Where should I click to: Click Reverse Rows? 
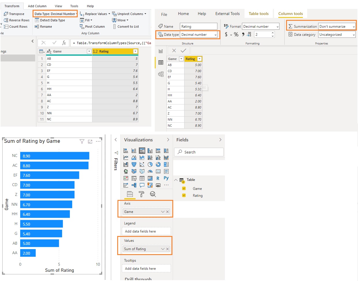coord(16,20)
